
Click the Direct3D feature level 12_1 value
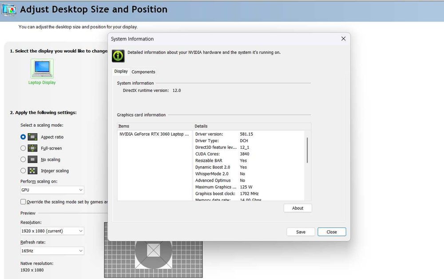click(x=244, y=147)
